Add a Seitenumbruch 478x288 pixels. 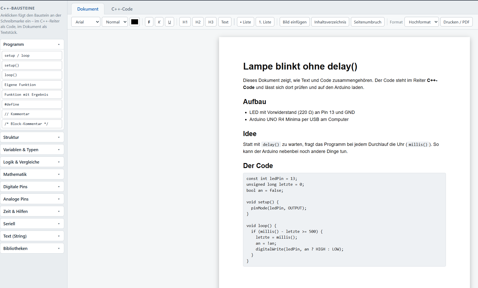tap(368, 22)
